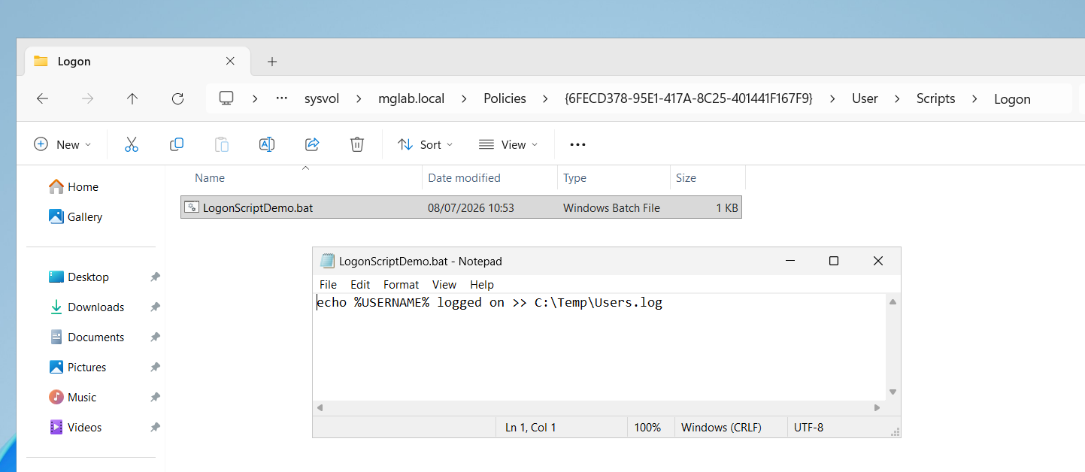1085x472 pixels.
Task: Click the pin icon next to Documents
Action: pos(155,337)
